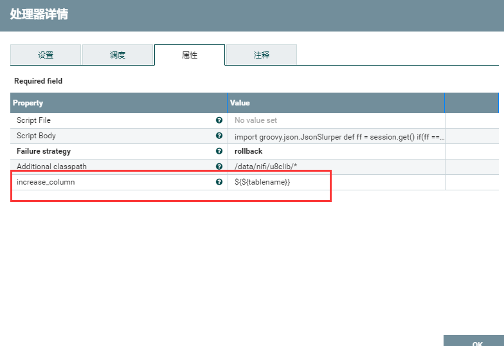This screenshot has width=504, height=346.
Task: Open help icon for Script File
Action: (219, 120)
